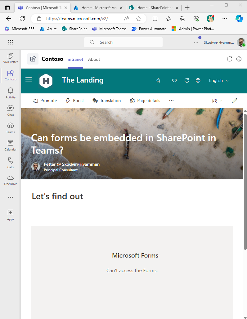Read aloud icon in address bar
The image size is (247, 319).
coord(126,19)
